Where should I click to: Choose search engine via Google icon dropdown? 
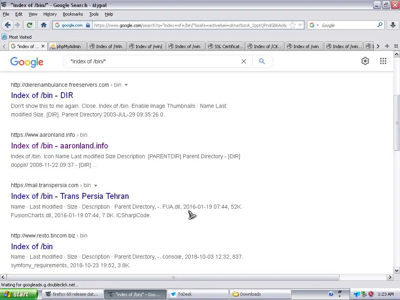(314, 25)
